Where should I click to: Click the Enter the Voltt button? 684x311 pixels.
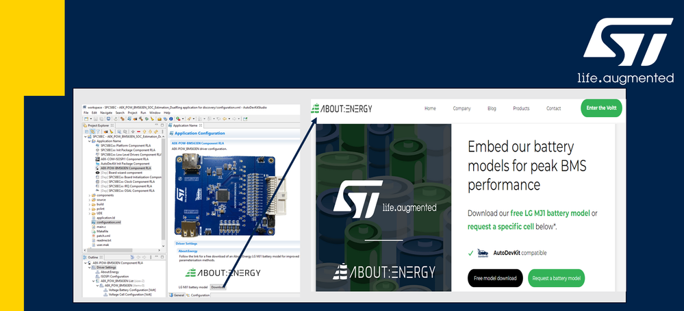tap(601, 108)
